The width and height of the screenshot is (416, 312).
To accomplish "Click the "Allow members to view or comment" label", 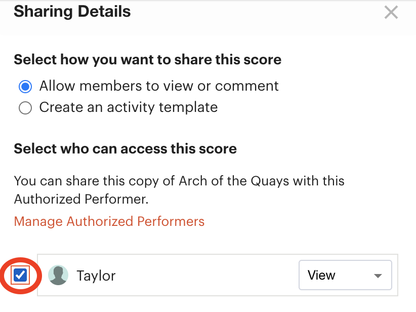I will pyautogui.click(x=159, y=86).
